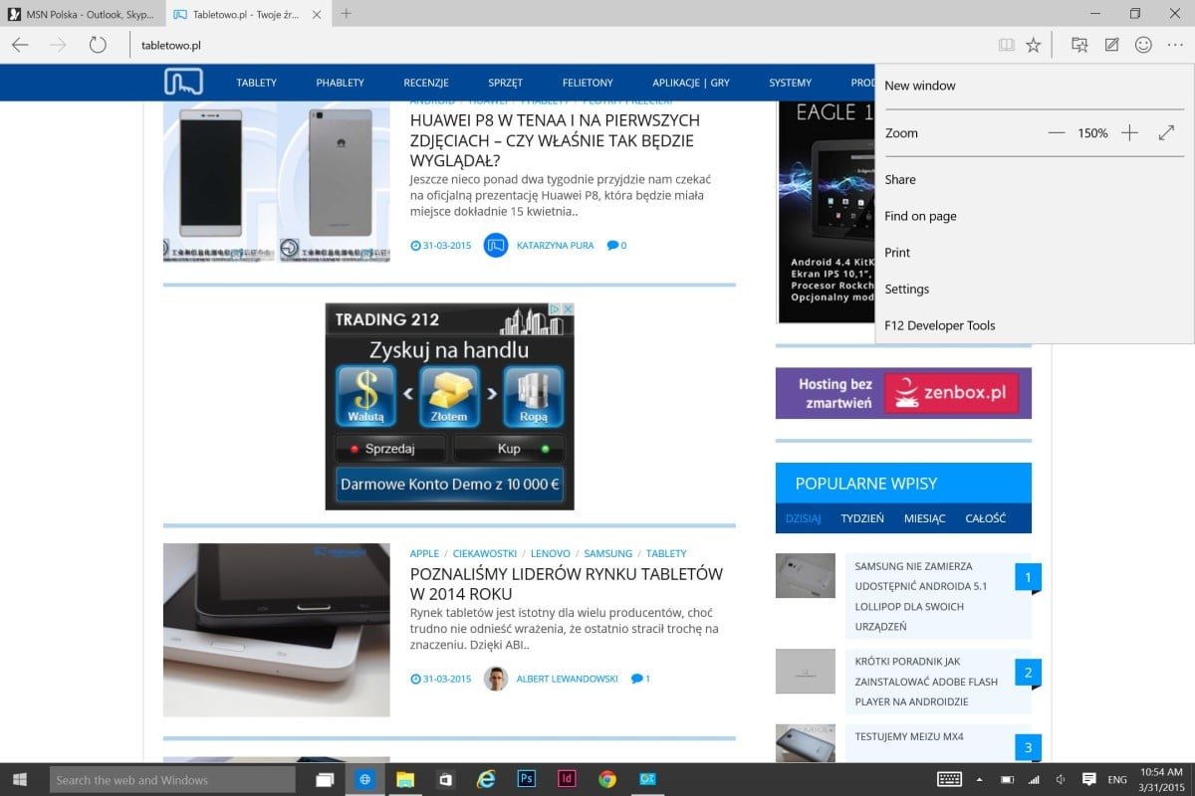1195x796 pixels.
Task: Send feedback using the smiley icon
Action: pos(1144,45)
